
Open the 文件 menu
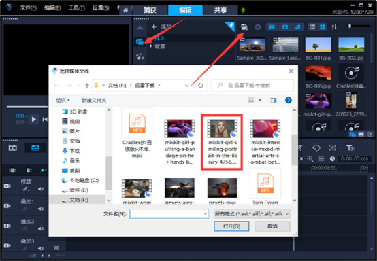(x=28, y=7)
